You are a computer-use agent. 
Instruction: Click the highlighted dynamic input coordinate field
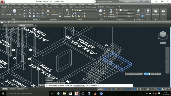tap(147, 74)
